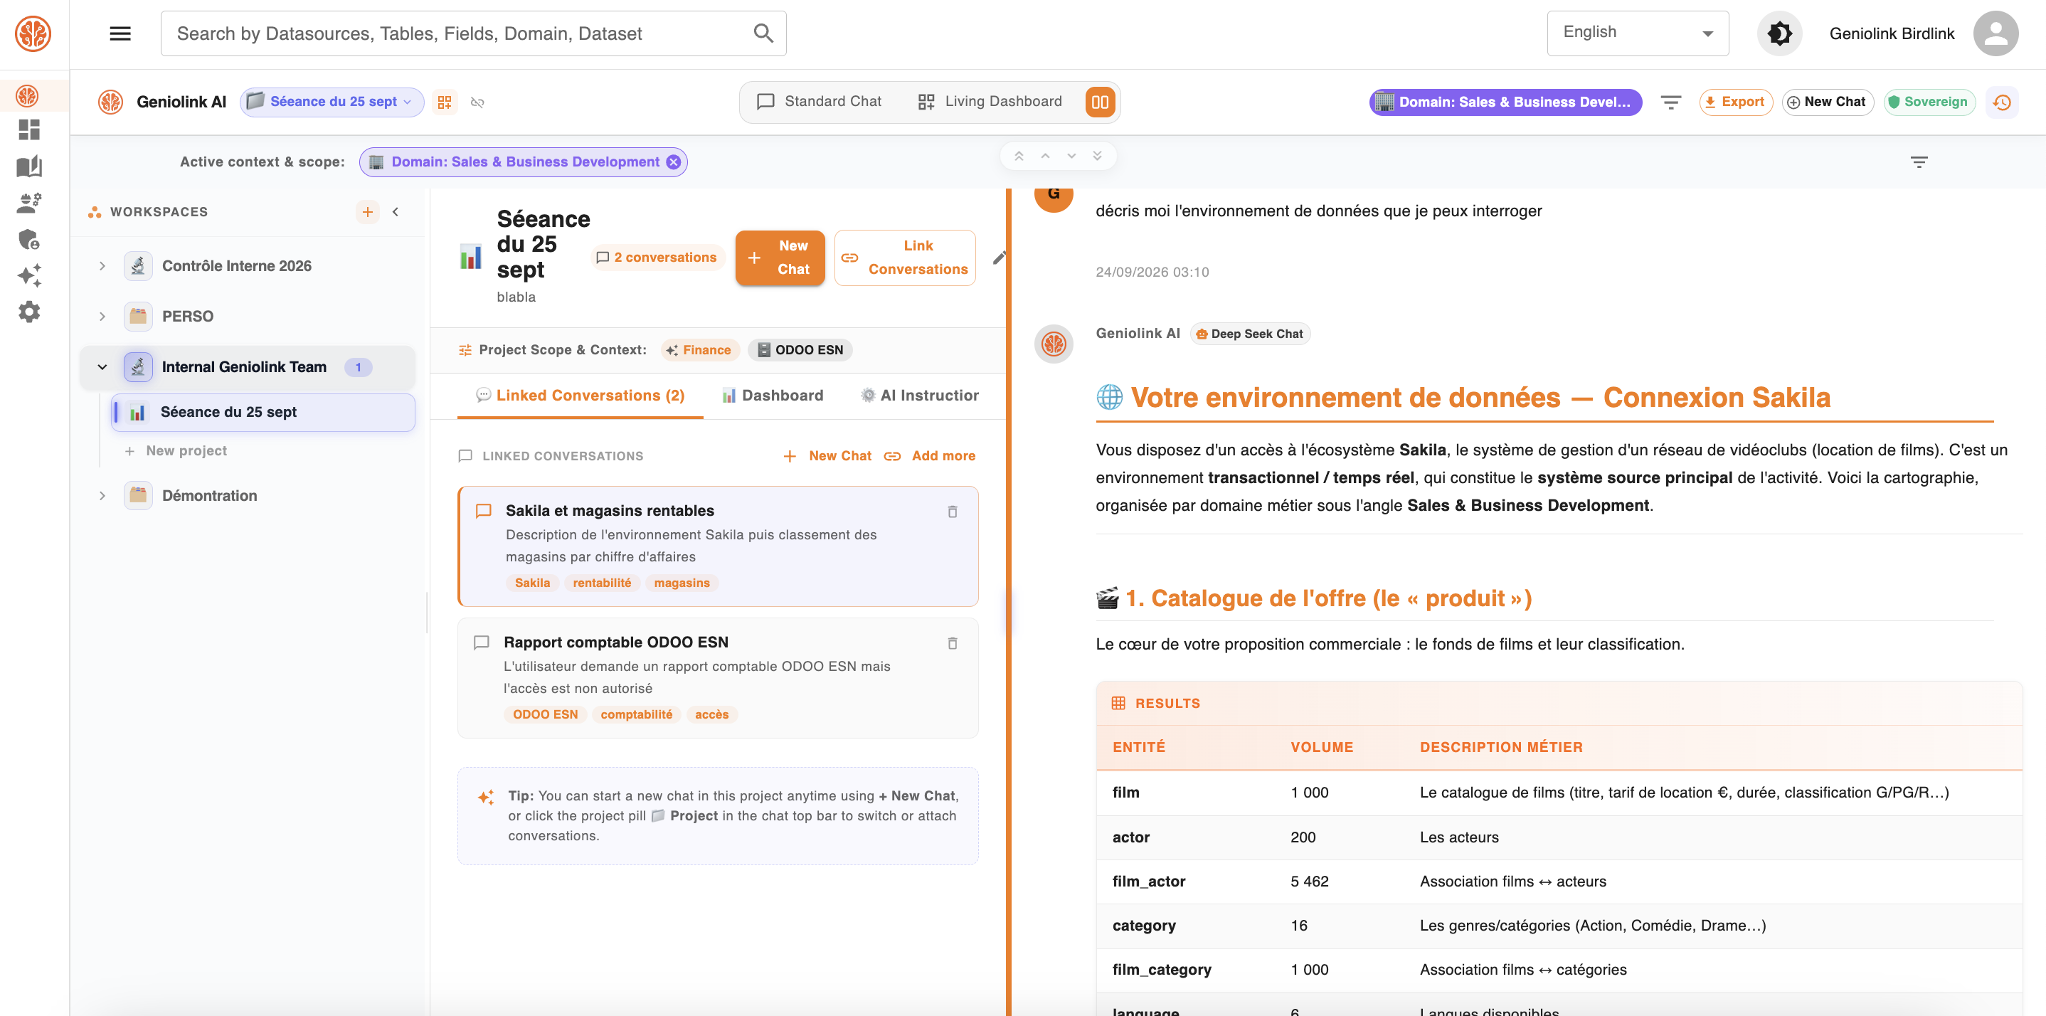Open the AI Instructor tab
This screenshot has width=2046, height=1016.
pos(920,396)
